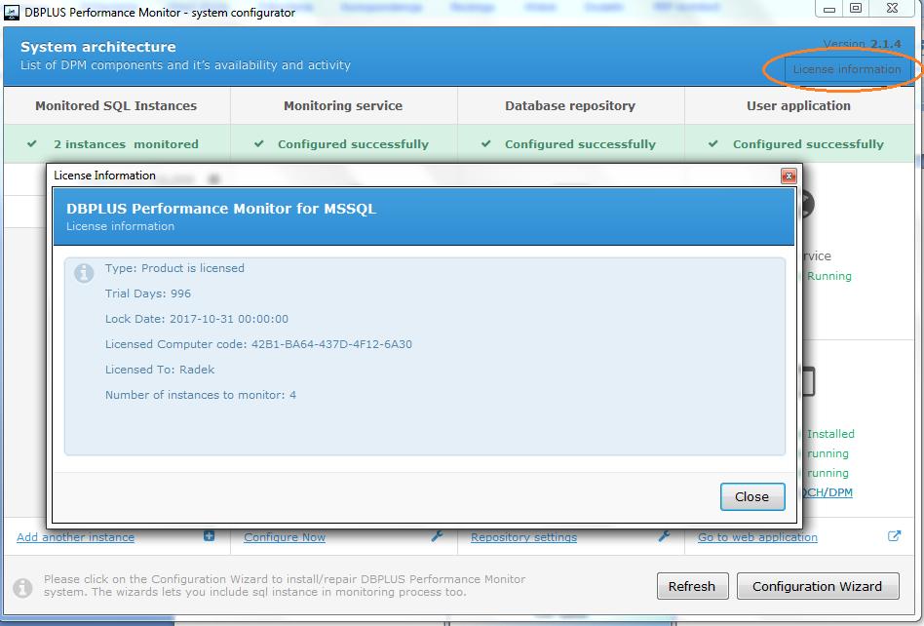Image resolution: width=924 pixels, height=626 pixels.
Task: Click the Refresh button
Action: (x=692, y=586)
